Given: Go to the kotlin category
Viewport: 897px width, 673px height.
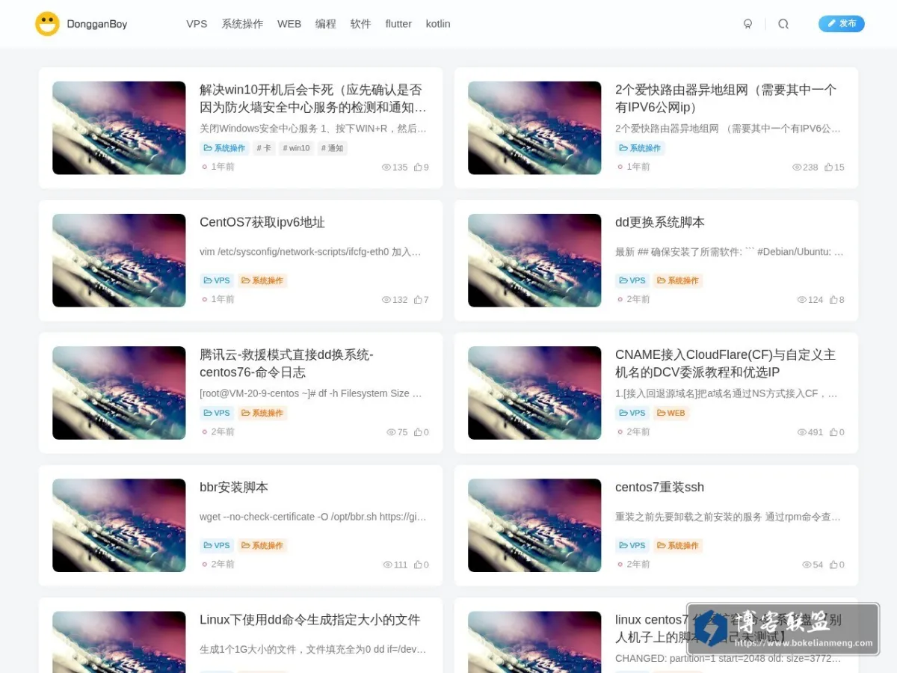Looking at the screenshot, I should (438, 24).
